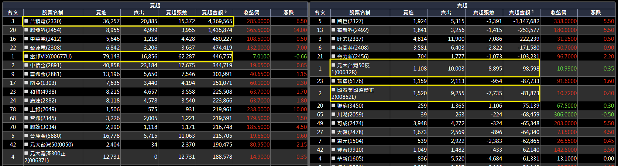The height and width of the screenshot is (166, 618).
Task: Check the 川湖(2059) checkbox
Action: [333, 114]
